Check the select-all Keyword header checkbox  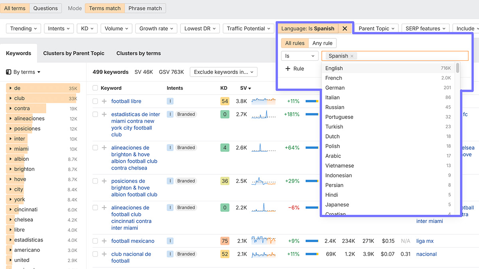pyautogui.click(x=95, y=88)
